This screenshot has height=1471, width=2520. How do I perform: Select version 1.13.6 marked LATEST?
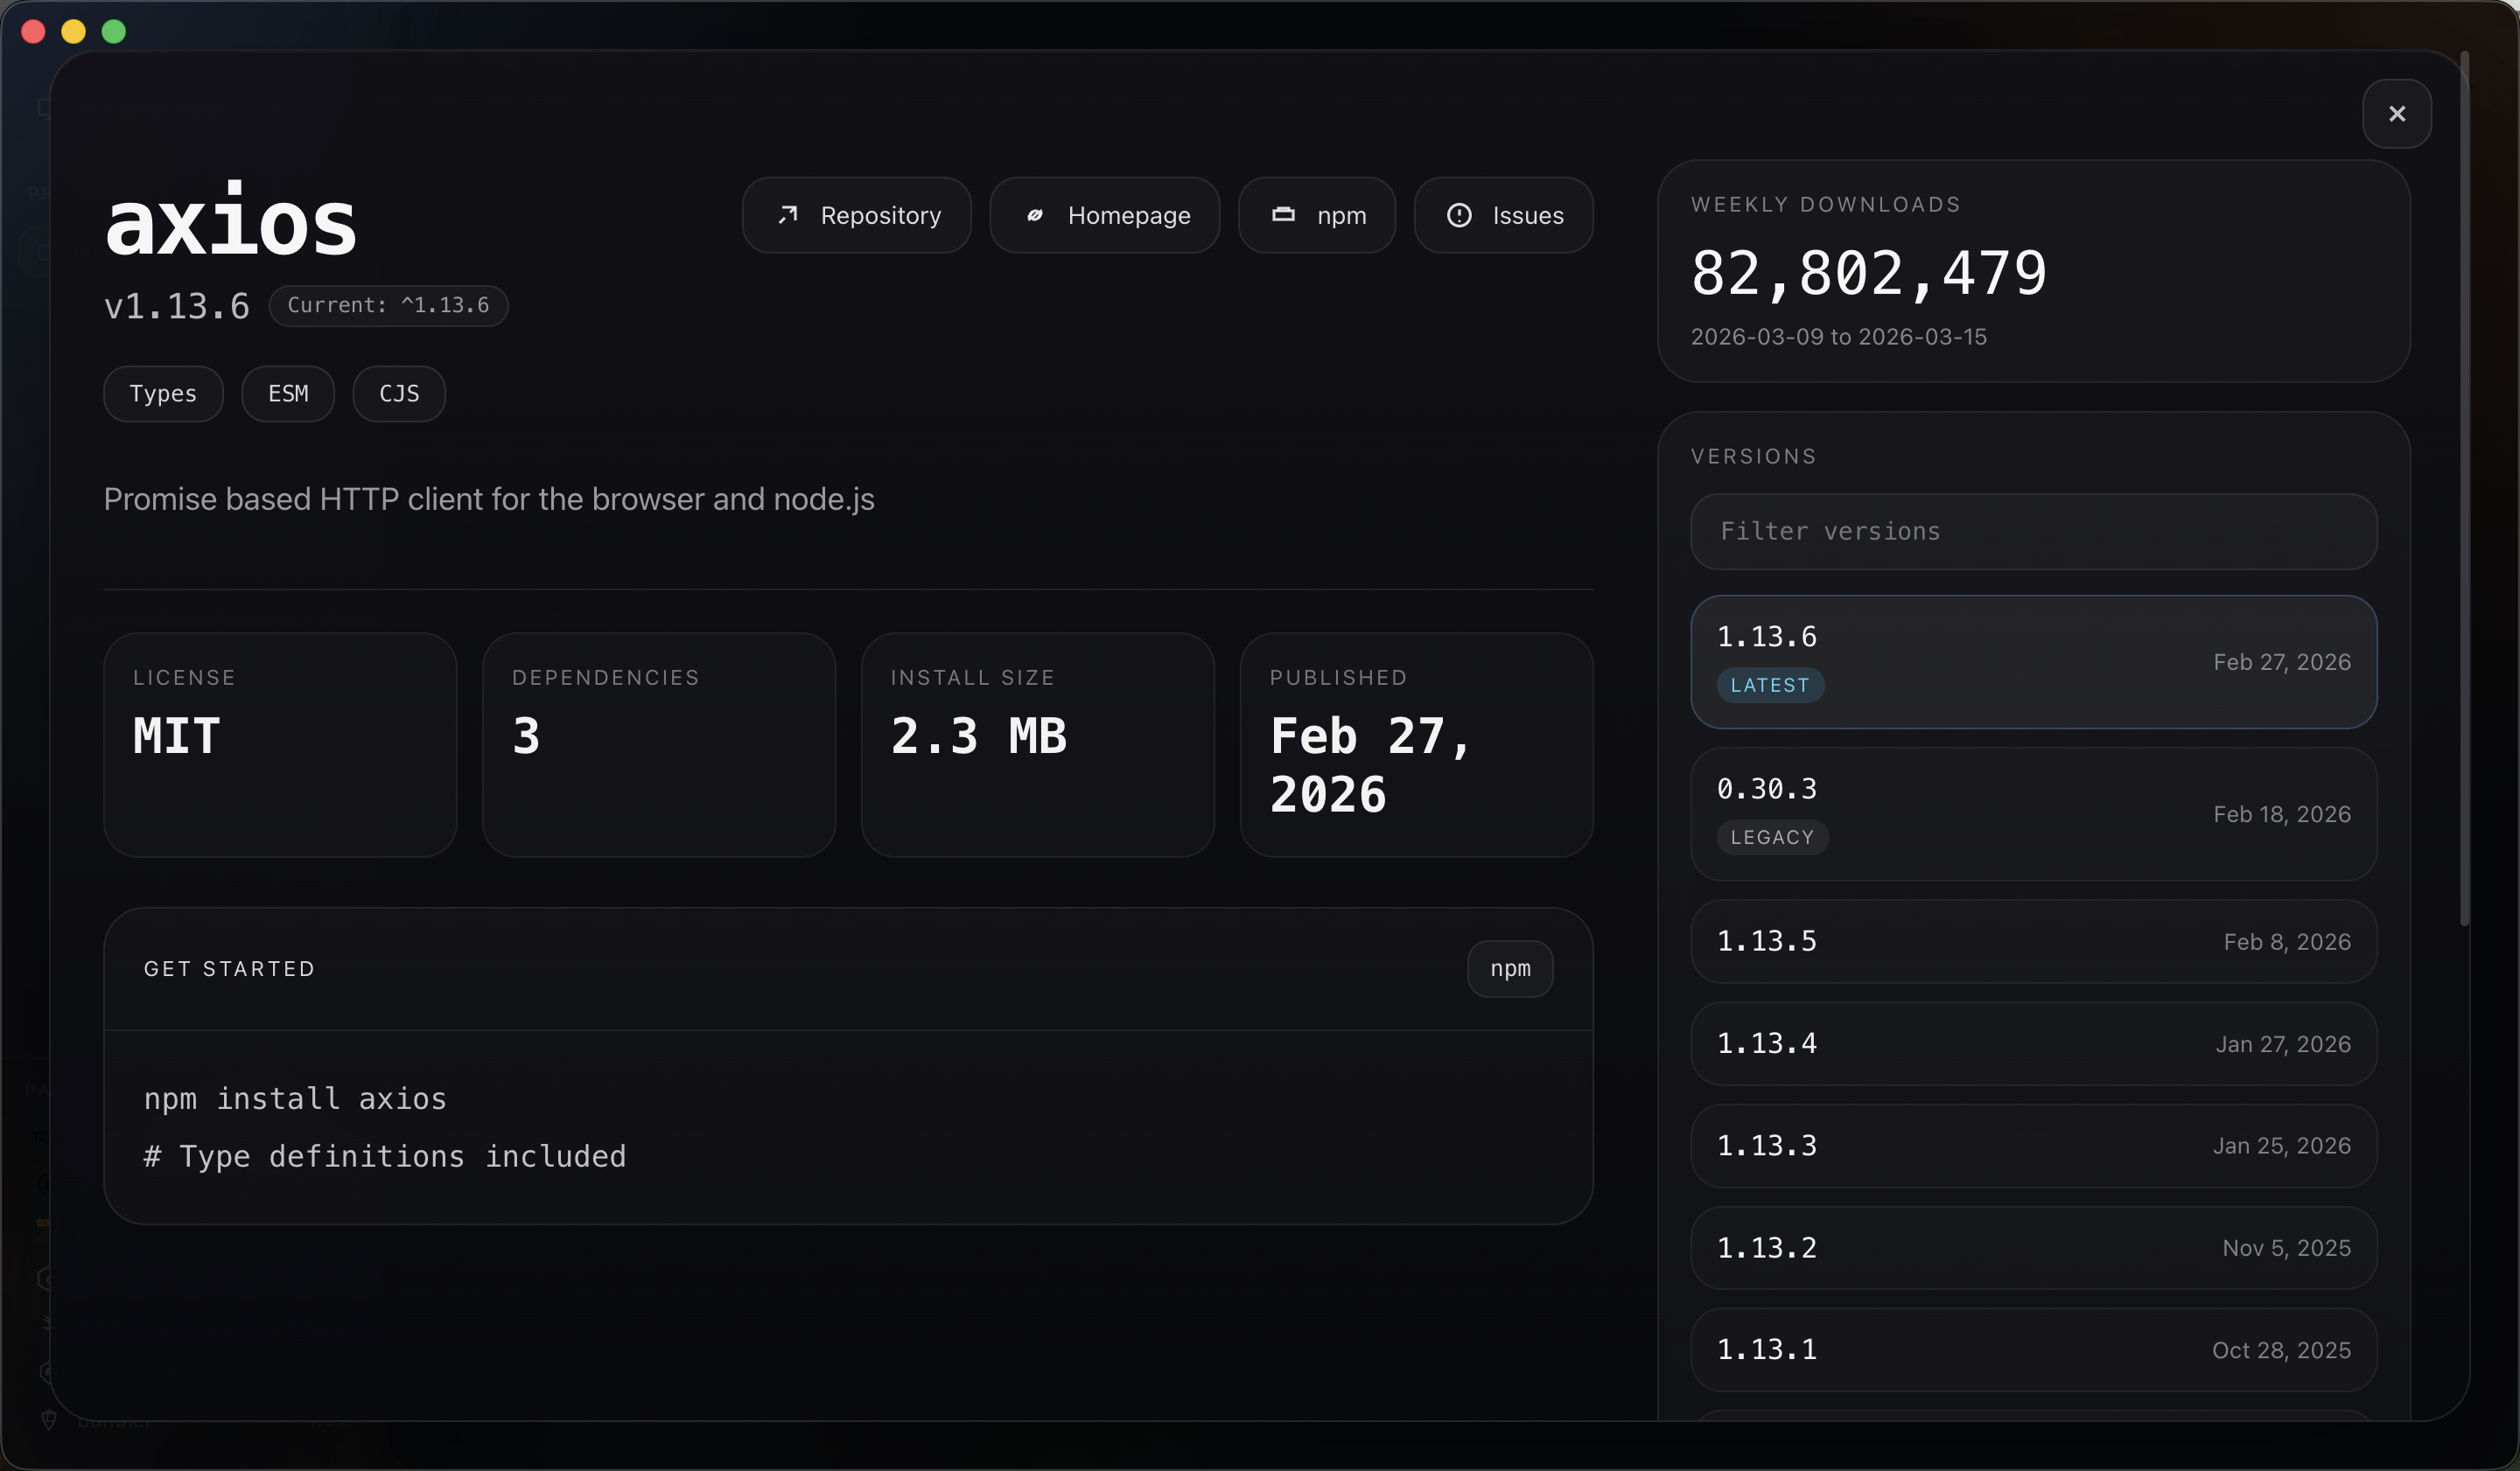point(2033,661)
